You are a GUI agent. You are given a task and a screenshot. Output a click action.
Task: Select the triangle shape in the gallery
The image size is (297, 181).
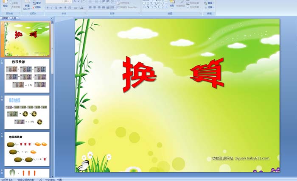[x=148, y=3]
